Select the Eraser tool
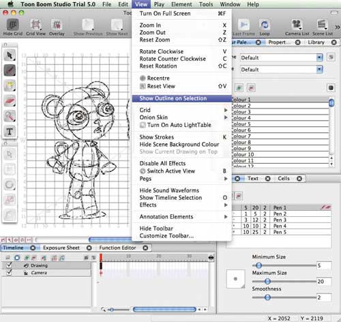Viewport: 341px width, 322px height. pos(10,101)
